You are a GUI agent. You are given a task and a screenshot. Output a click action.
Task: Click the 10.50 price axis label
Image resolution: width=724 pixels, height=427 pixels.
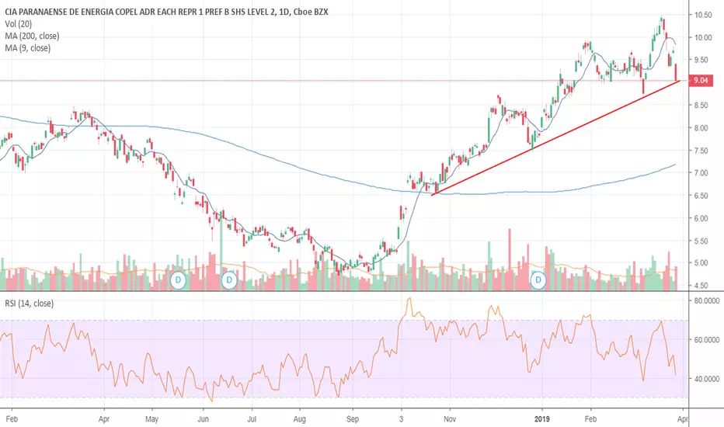(x=703, y=15)
